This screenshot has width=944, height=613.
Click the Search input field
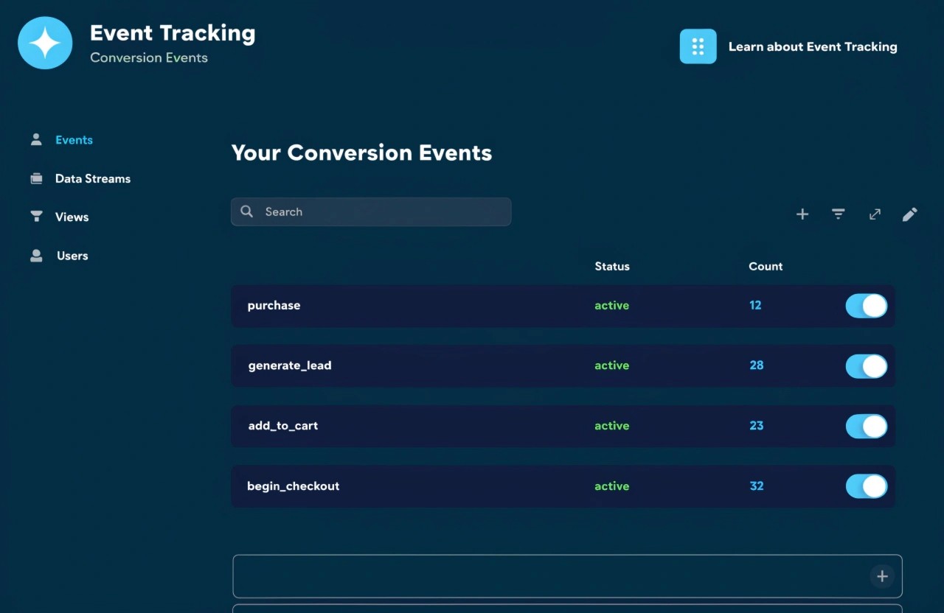[x=371, y=211]
